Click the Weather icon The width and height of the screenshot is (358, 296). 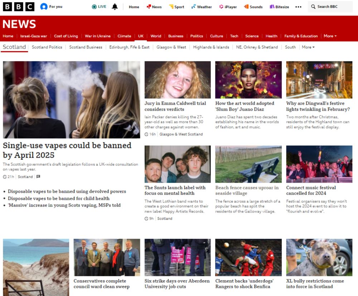click(x=194, y=6)
